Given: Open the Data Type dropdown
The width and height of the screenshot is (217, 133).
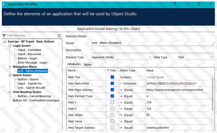Looking at the screenshot, I should click(212, 57).
